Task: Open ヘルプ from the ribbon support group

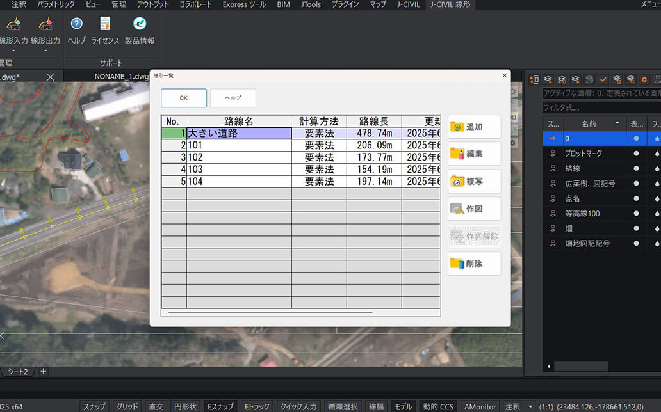Action: click(76, 24)
